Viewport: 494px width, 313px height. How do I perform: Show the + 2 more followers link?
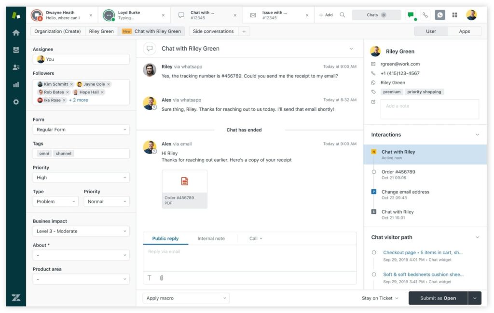(x=79, y=100)
